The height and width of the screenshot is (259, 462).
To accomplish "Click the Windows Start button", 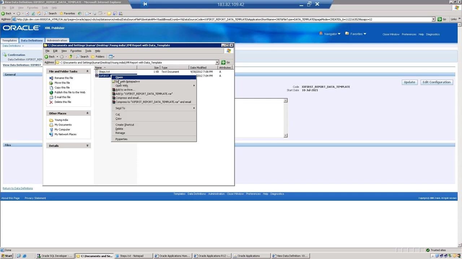I will 7,256.
